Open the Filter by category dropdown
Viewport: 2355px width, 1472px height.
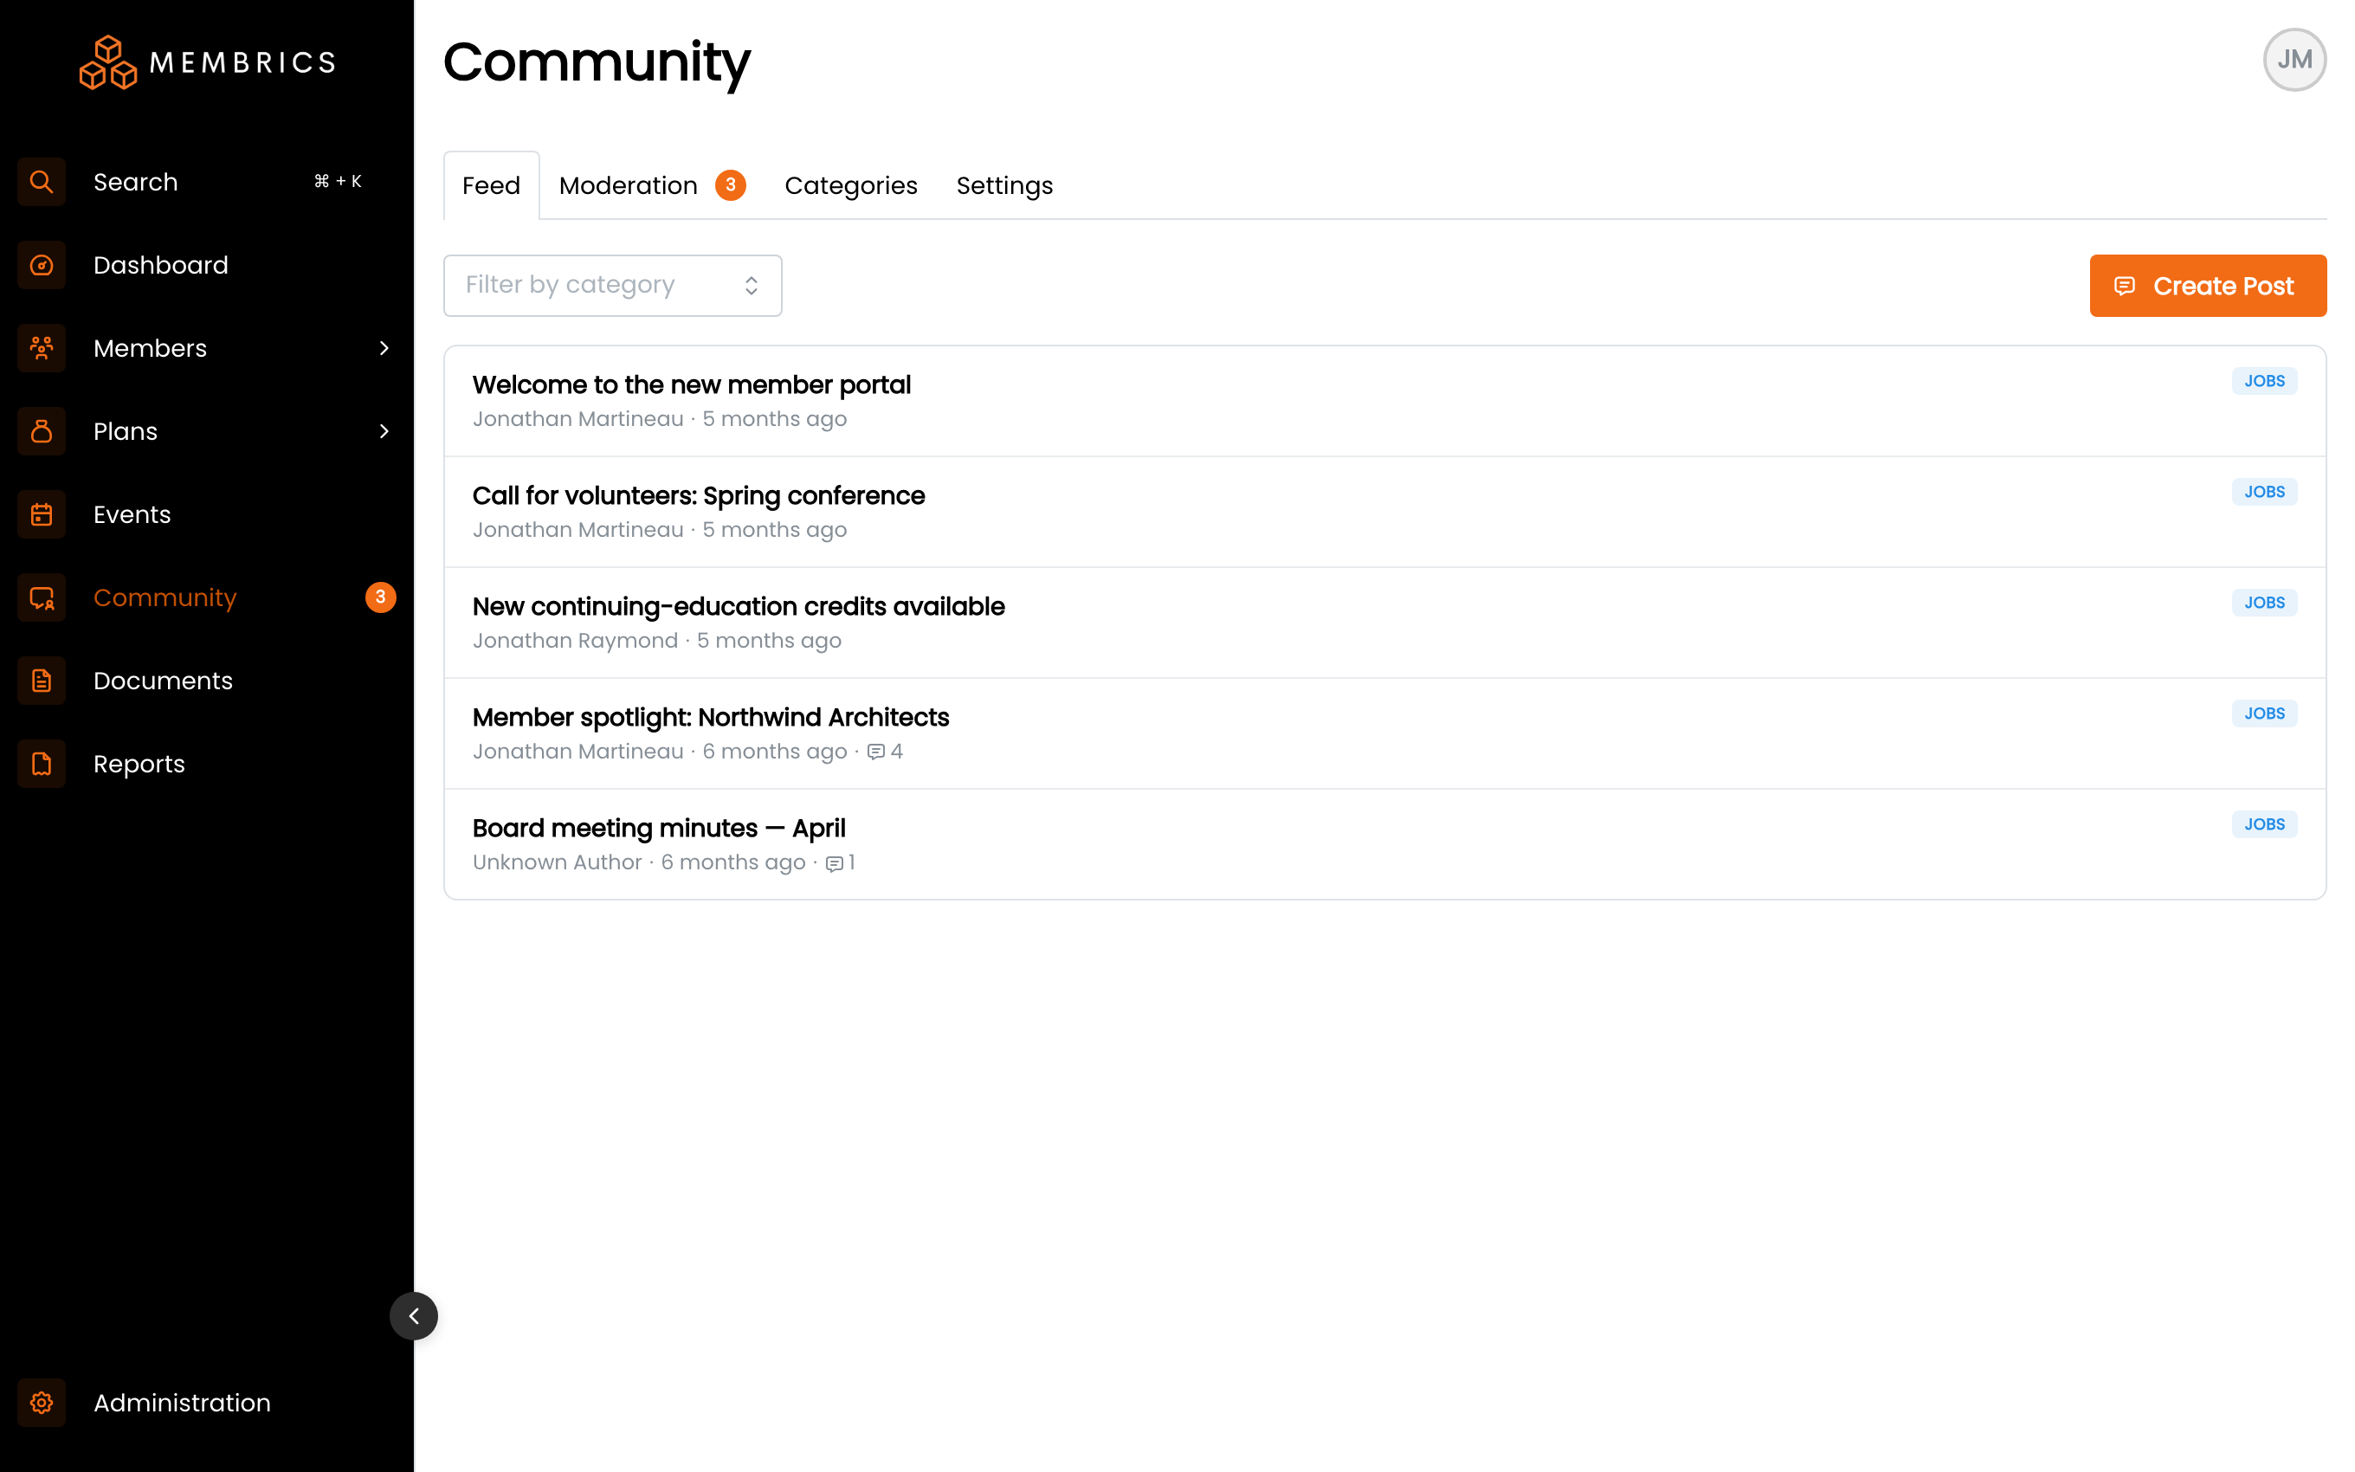(613, 285)
